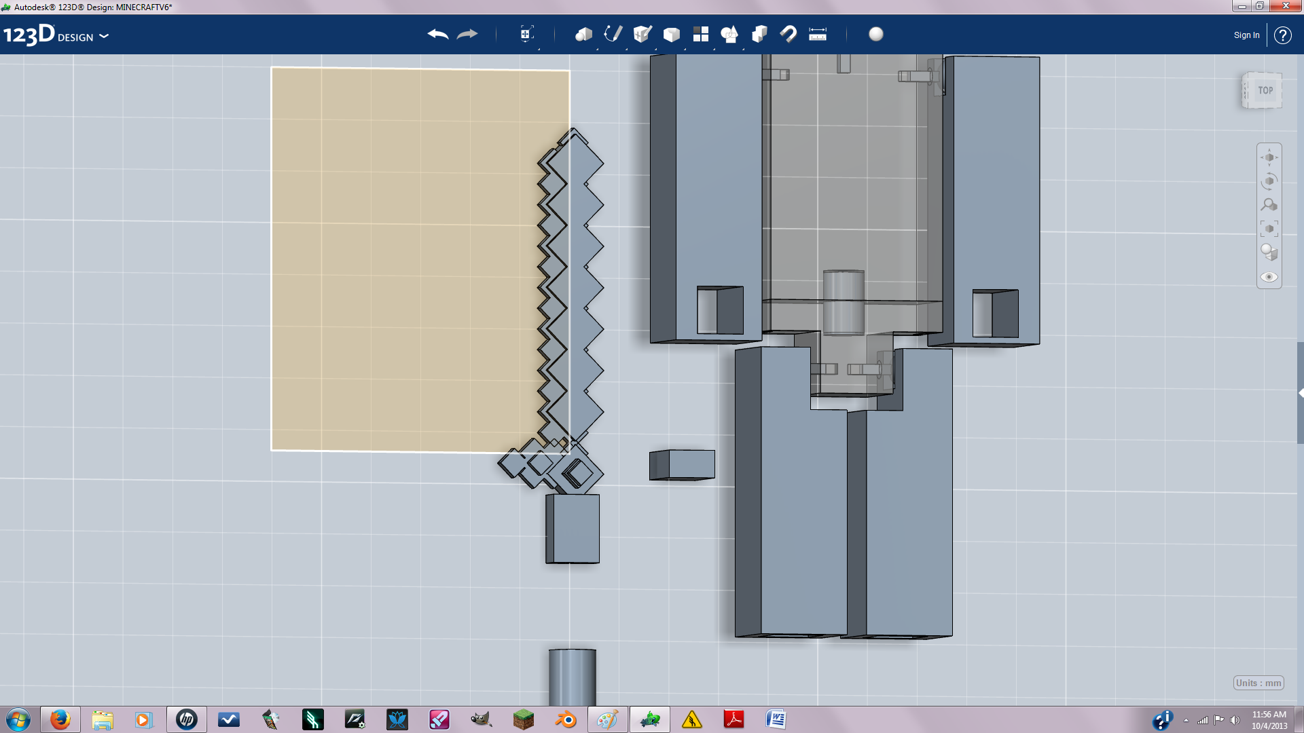Open the HP taskbar application
Image resolution: width=1304 pixels, height=733 pixels.
click(186, 719)
